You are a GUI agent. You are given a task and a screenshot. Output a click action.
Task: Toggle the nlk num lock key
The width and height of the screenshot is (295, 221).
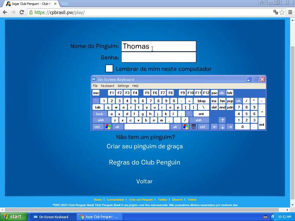238,101
